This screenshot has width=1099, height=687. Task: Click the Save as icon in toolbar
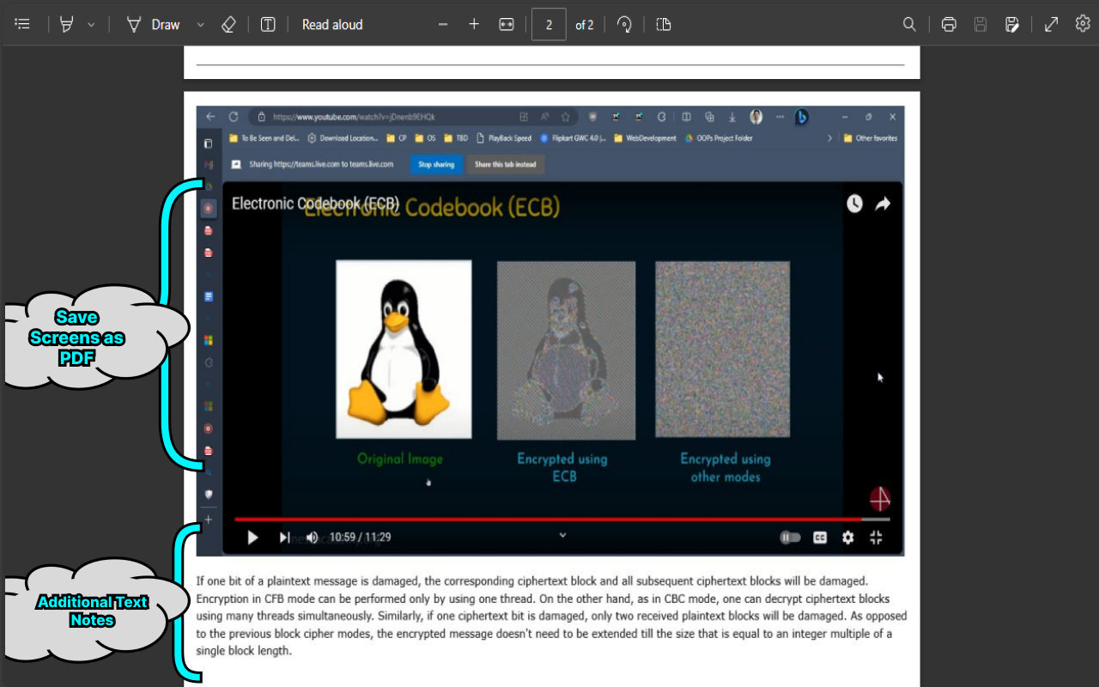1012,24
